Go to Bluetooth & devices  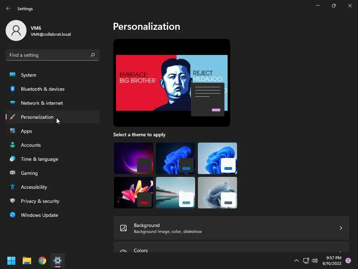click(52, 89)
